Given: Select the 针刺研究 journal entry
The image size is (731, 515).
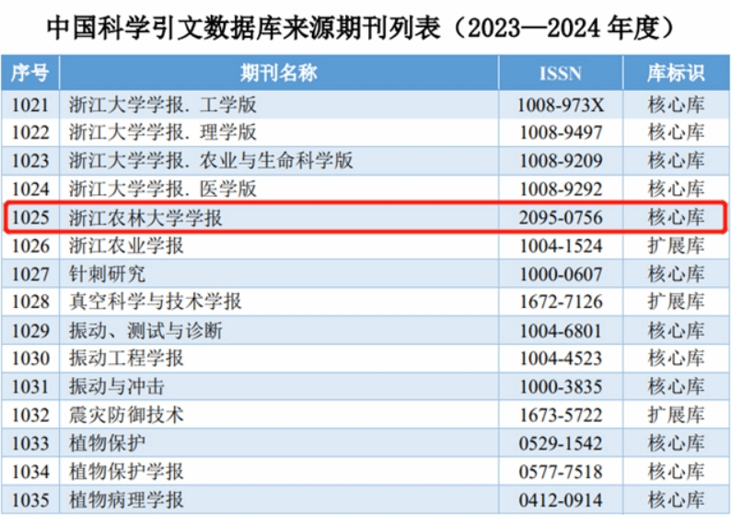Looking at the screenshot, I should click(x=107, y=274).
